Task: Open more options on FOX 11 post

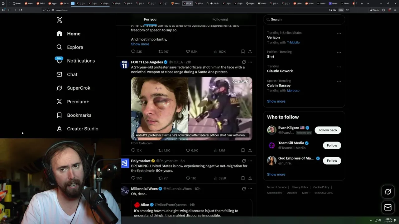Action: (x=250, y=62)
